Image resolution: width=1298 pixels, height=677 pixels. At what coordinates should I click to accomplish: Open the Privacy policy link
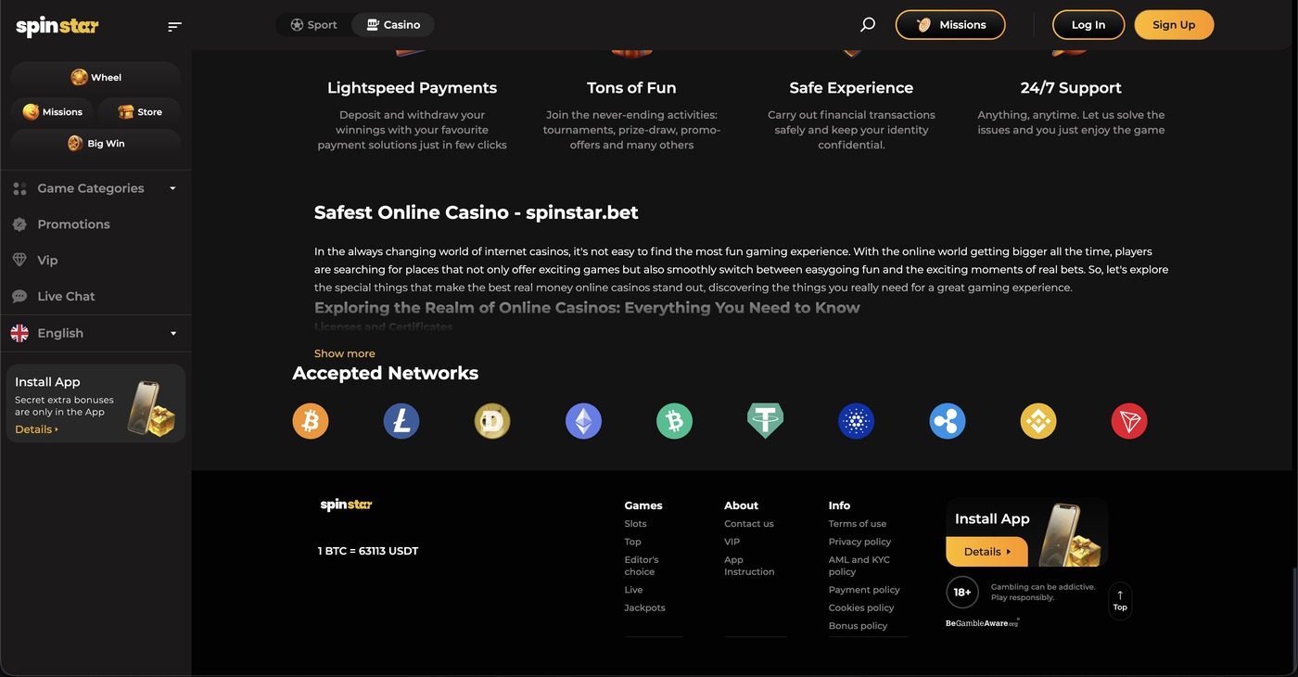[x=859, y=542]
